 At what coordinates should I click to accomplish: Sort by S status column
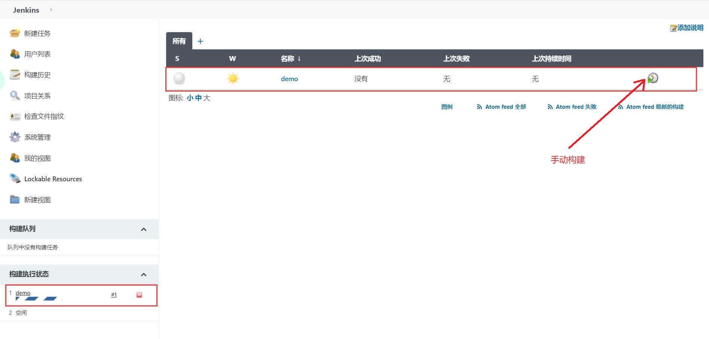177,59
